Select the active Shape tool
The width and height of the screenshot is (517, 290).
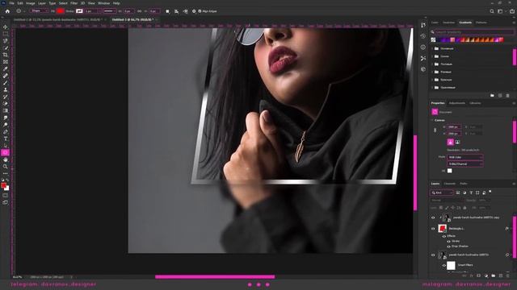click(6, 152)
